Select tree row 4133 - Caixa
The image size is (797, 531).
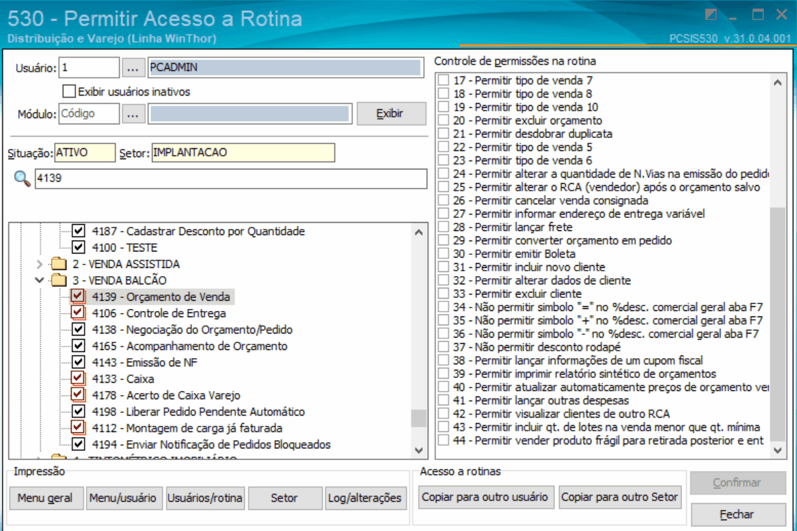coord(122,379)
